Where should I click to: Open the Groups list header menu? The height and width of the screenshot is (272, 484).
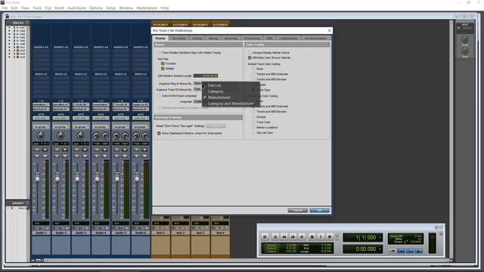tap(27, 203)
